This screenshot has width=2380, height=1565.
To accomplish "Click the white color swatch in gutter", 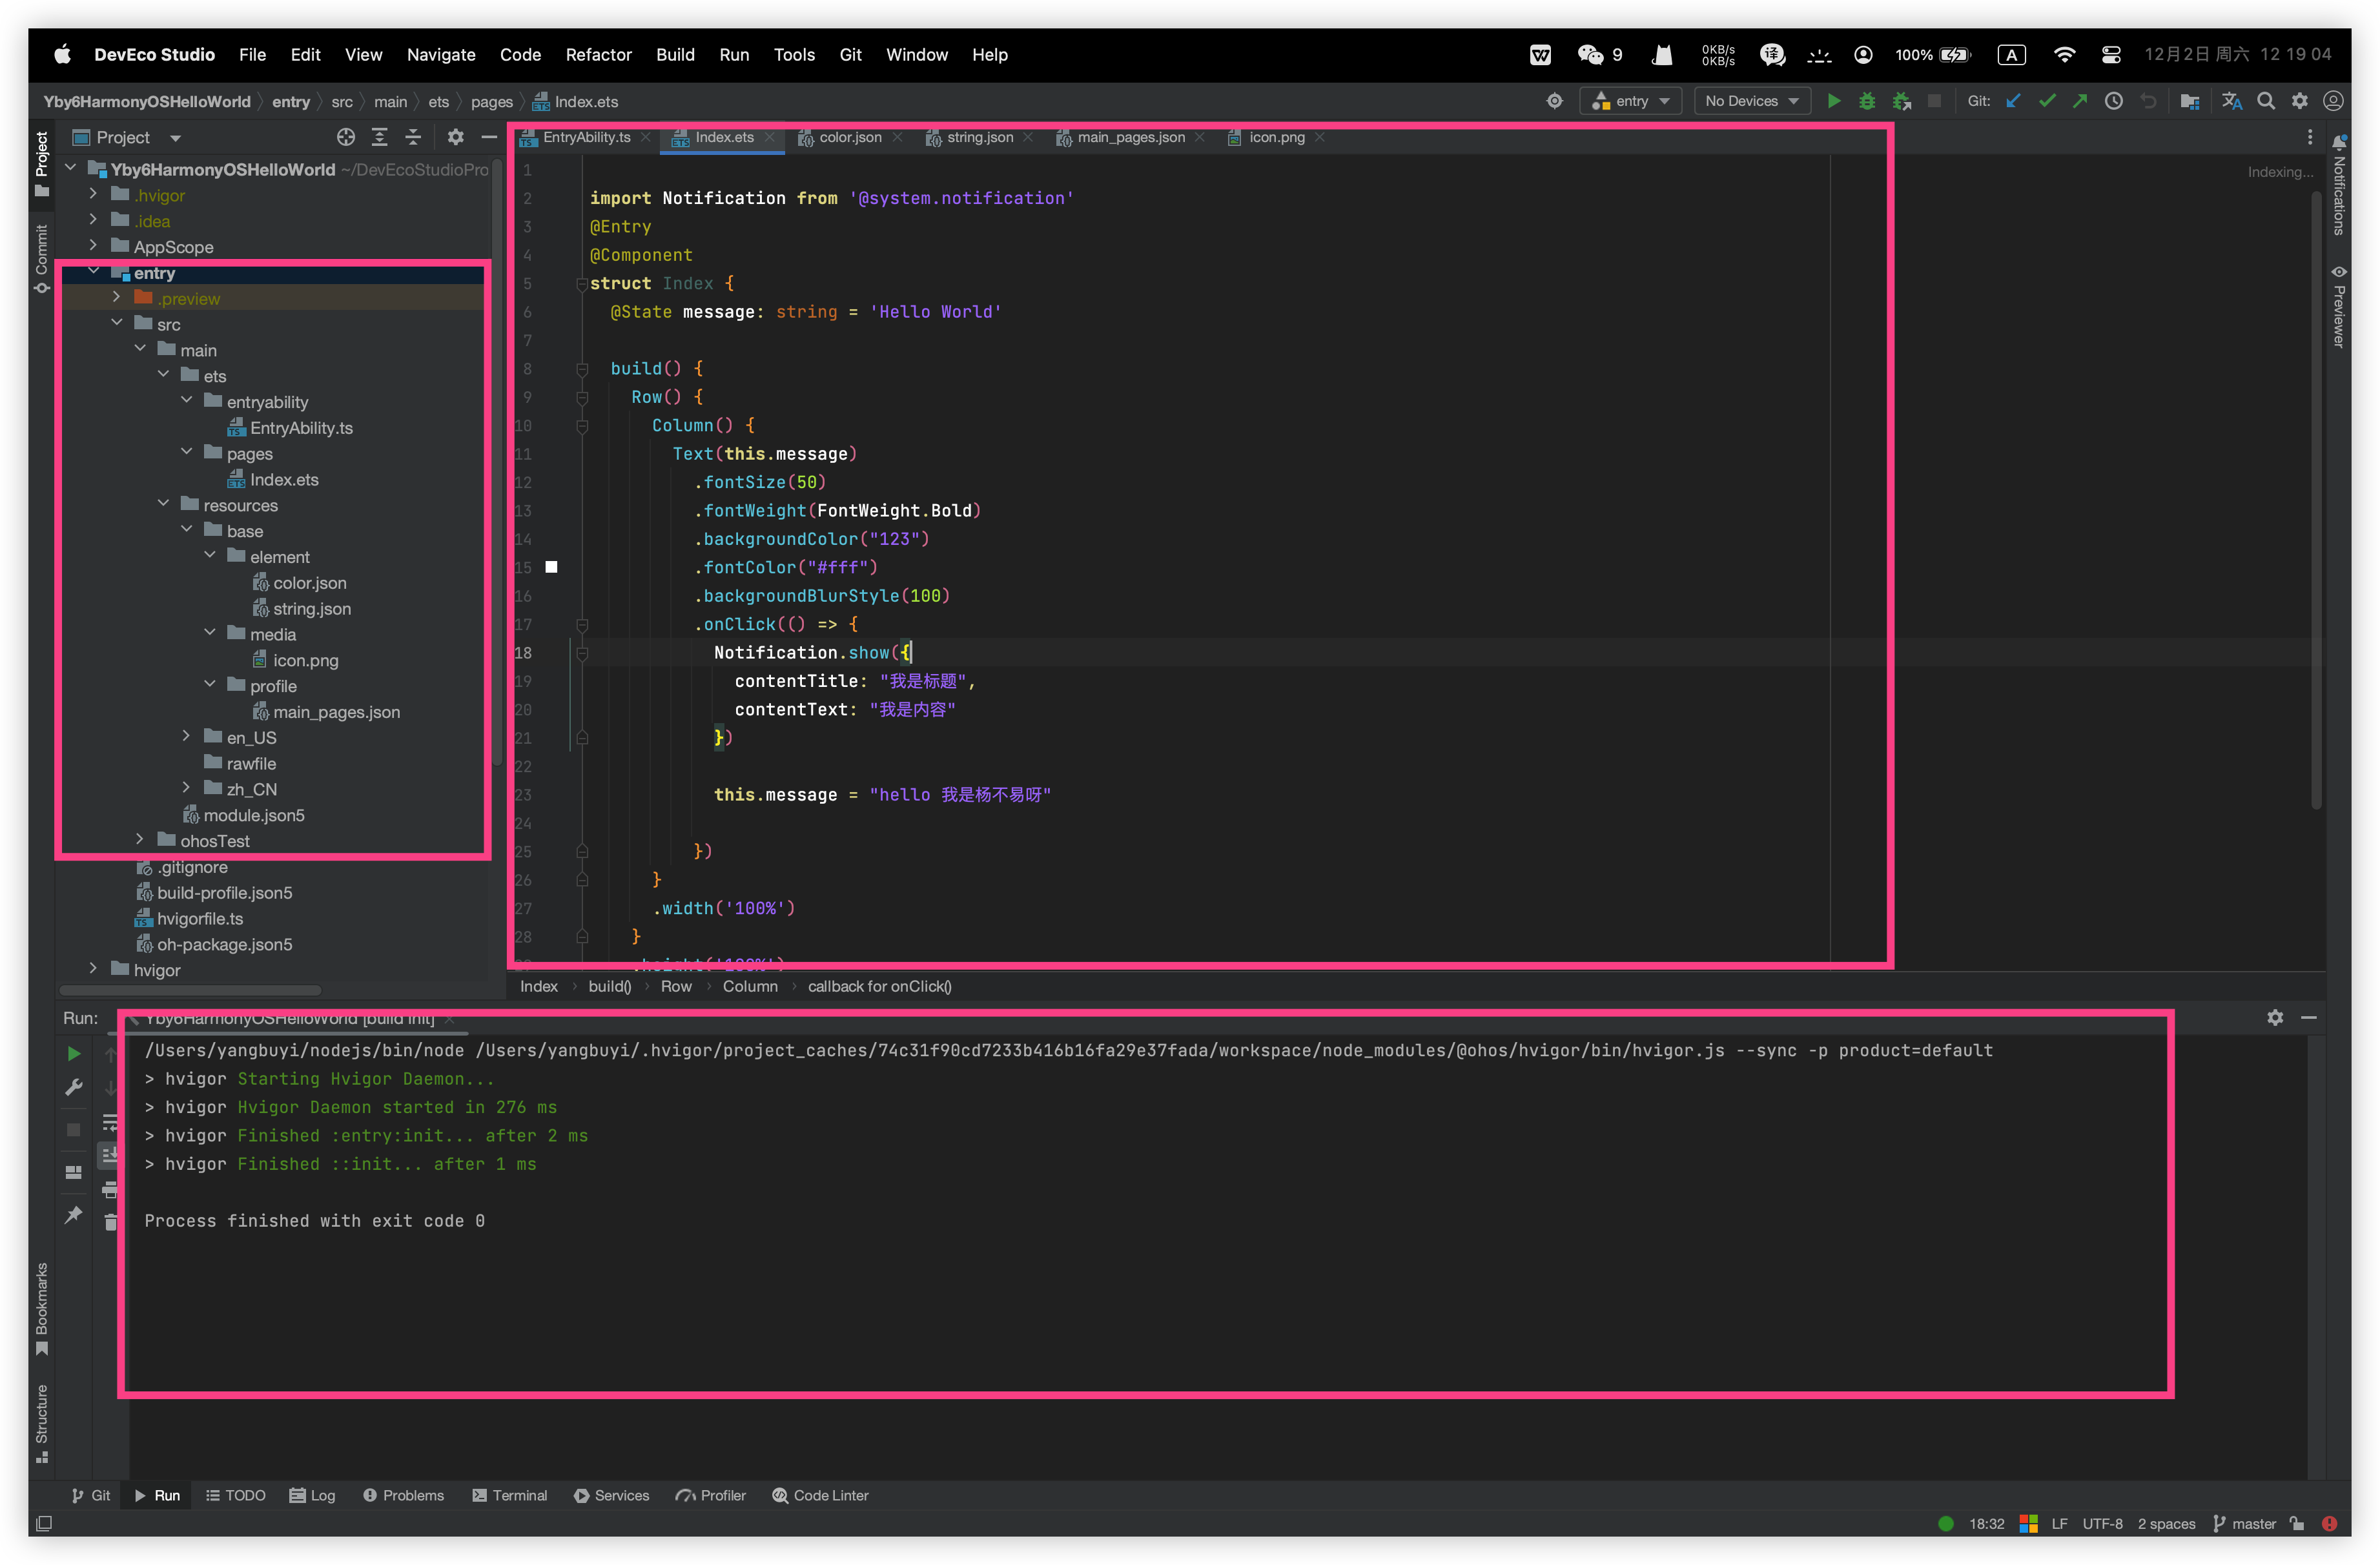I will 551,567.
